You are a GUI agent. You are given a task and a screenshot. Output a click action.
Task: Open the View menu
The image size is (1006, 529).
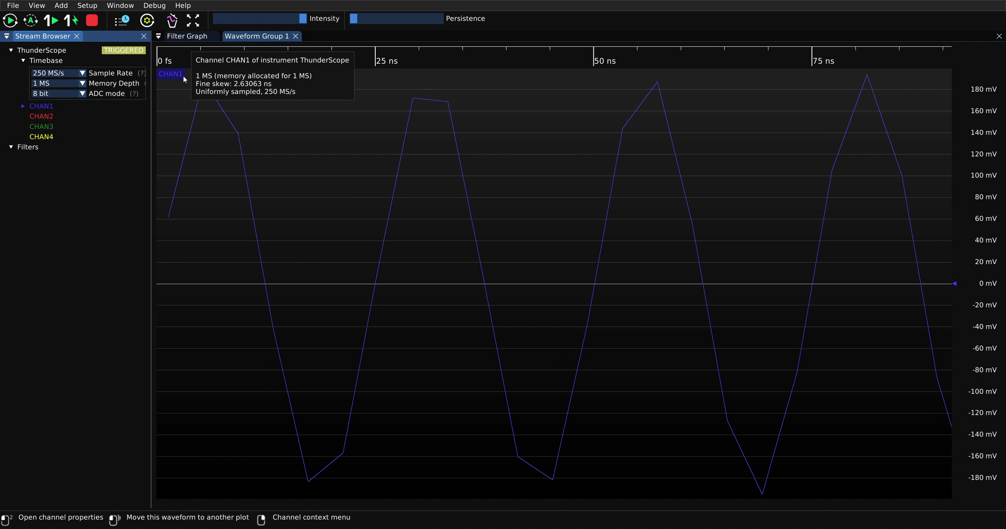(x=37, y=6)
